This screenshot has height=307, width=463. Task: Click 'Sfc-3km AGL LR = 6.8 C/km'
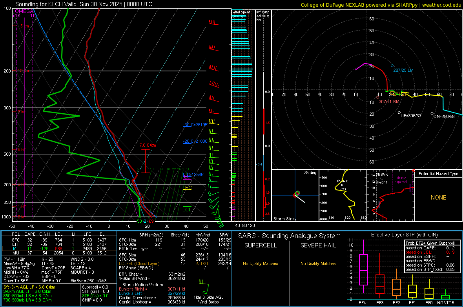point(29,287)
